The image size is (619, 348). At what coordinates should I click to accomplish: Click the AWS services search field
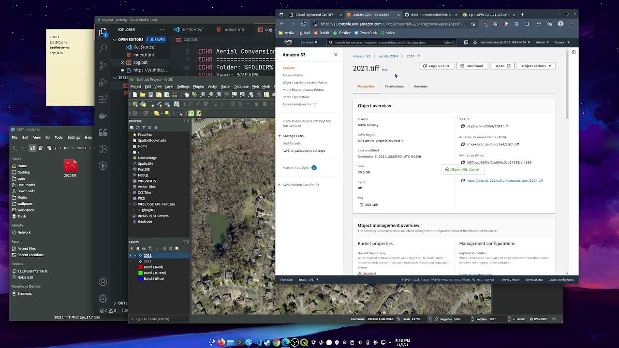(392, 43)
